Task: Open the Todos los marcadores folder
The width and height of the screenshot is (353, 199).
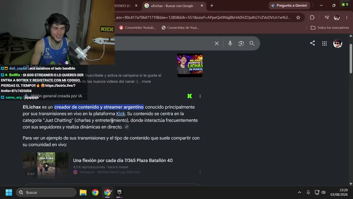Action: point(330,28)
